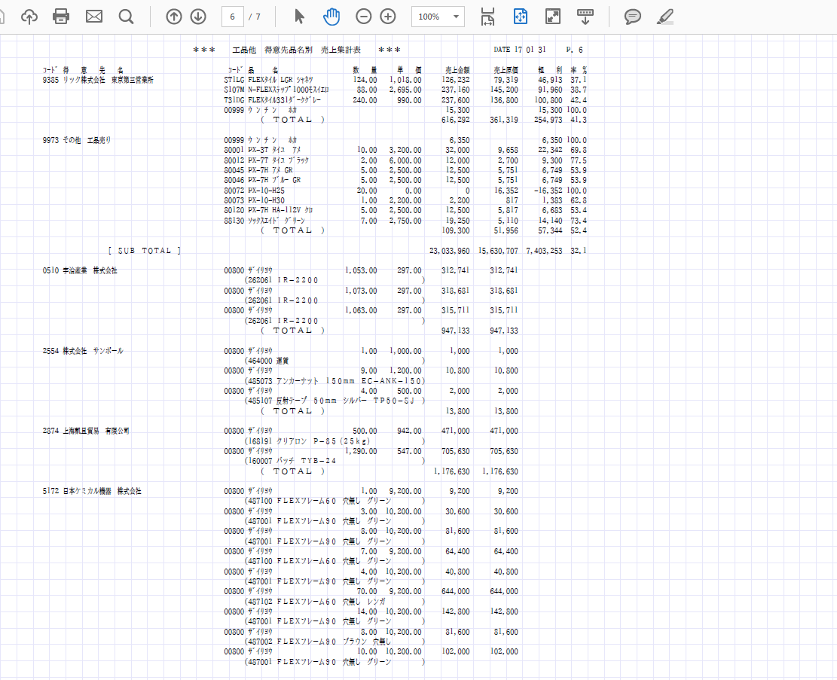Open the search magnifier tool

[x=126, y=17]
